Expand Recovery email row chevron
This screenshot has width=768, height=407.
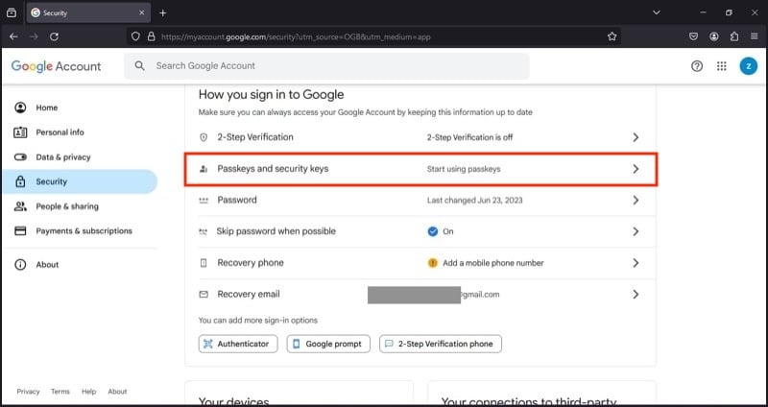(x=636, y=295)
